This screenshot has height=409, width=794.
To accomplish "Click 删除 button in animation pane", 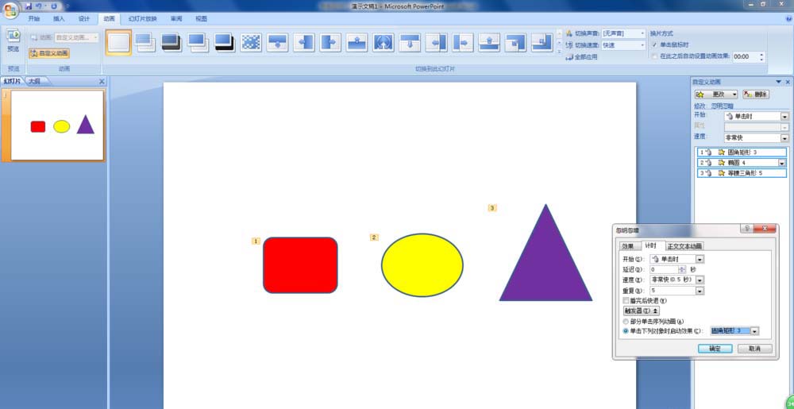I will click(756, 95).
